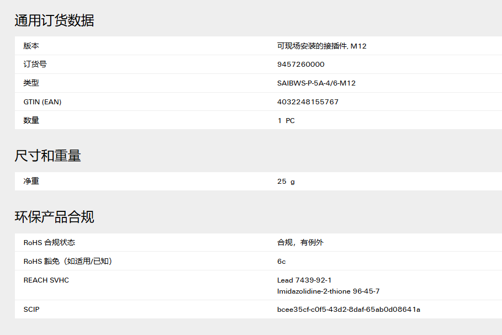
Task: Click the 订货号 row label
Action: (35, 65)
